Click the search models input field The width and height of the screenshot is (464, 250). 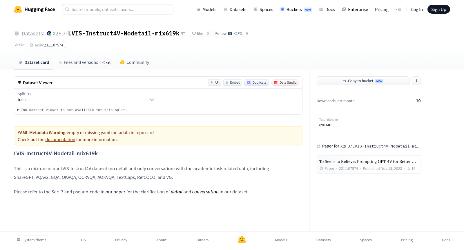(x=118, y=9)
